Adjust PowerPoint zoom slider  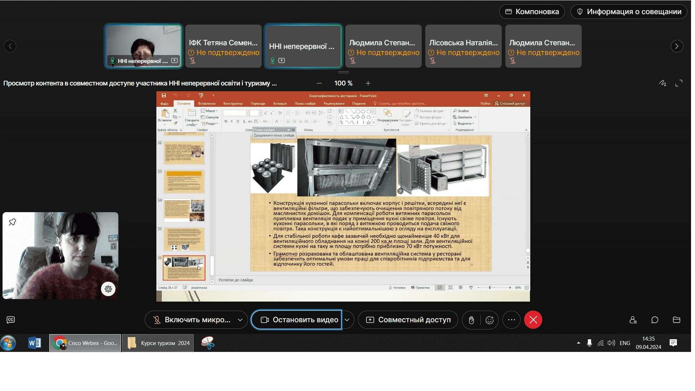click(x=490, y=287)
